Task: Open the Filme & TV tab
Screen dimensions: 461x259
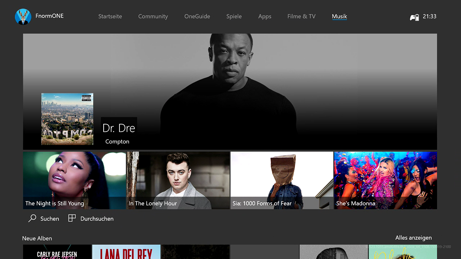Action: point(301,17)
